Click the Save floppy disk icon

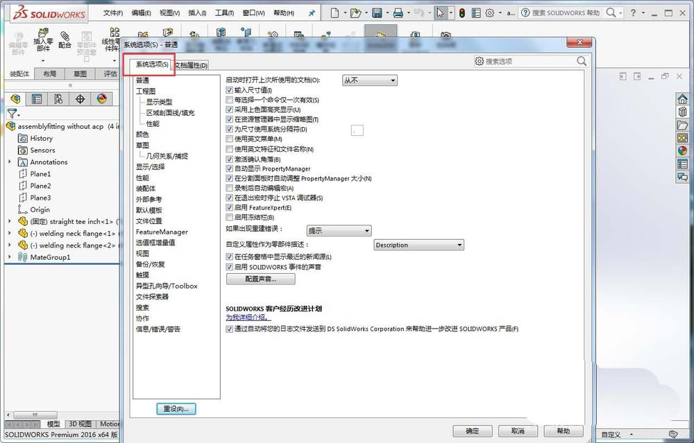coord(377,13)
